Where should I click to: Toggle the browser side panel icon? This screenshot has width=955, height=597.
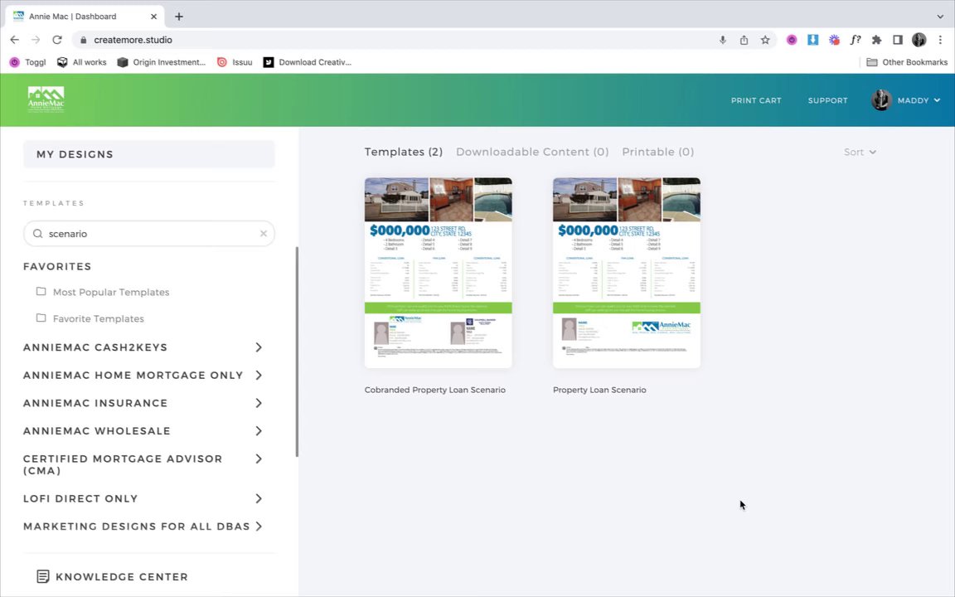[897, 40]
